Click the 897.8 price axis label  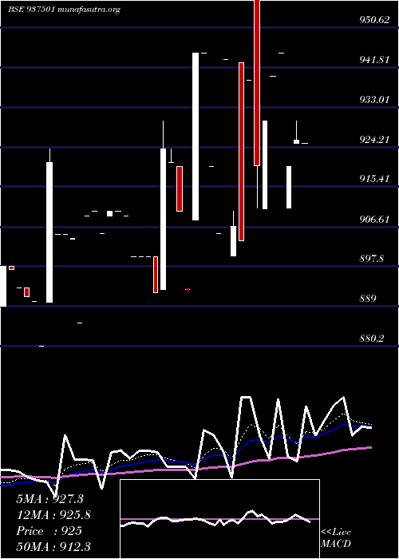pyautogui.click(x=372, y=259)
